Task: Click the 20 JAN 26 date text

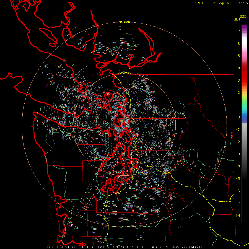Action: pyautogui.click(x=175, y=247)
